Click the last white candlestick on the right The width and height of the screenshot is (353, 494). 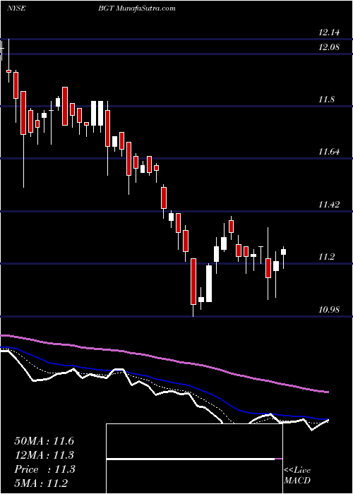283,252
